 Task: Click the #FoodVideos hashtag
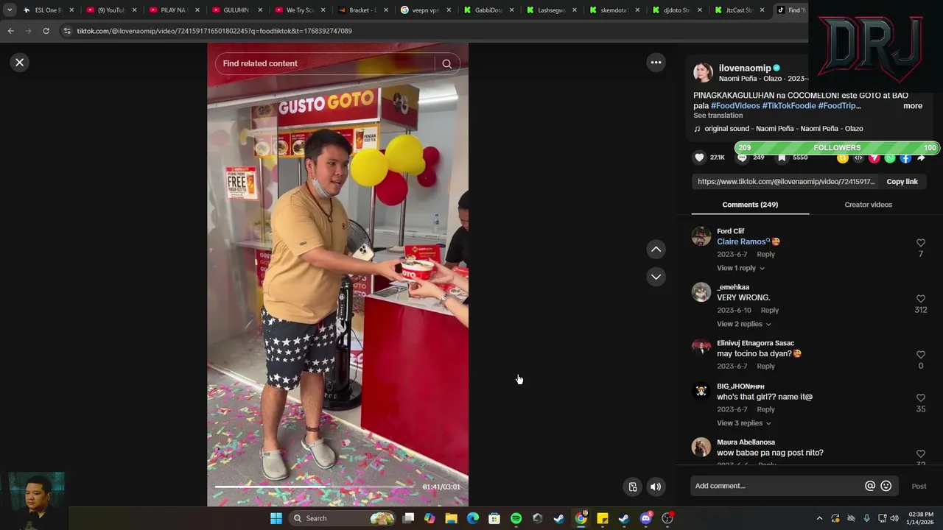coord(735,106)
